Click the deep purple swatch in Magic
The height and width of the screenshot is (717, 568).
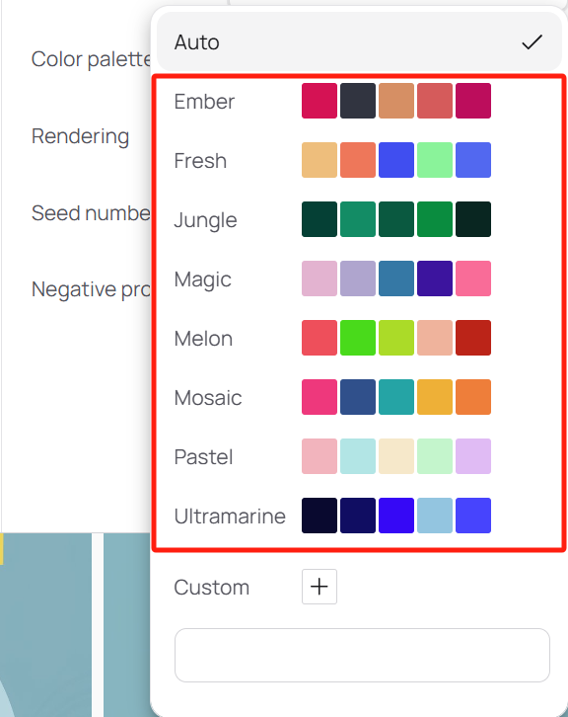point(435,279)
